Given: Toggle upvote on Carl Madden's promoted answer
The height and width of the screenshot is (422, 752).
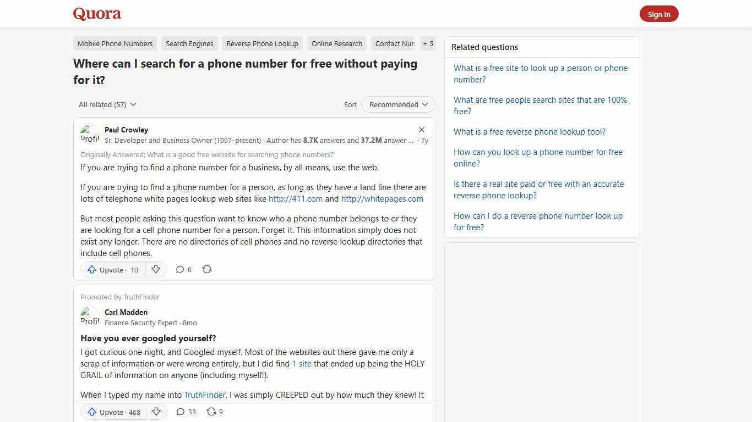Looking at the screenshot, I should (113, 412).
